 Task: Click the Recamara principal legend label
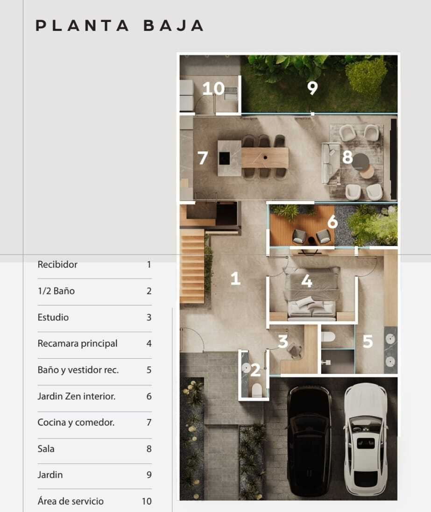point(78,344)
